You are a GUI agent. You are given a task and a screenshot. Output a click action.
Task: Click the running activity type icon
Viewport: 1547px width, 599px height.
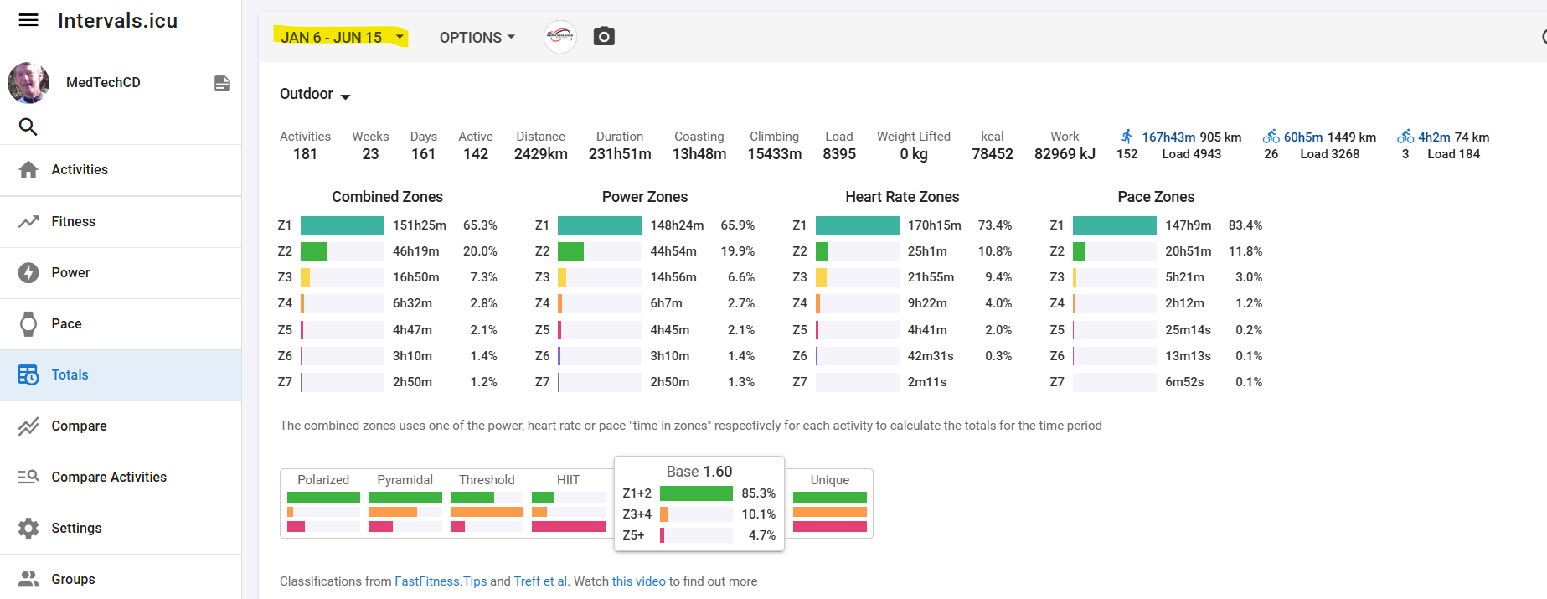click(x=1127, y=137)
